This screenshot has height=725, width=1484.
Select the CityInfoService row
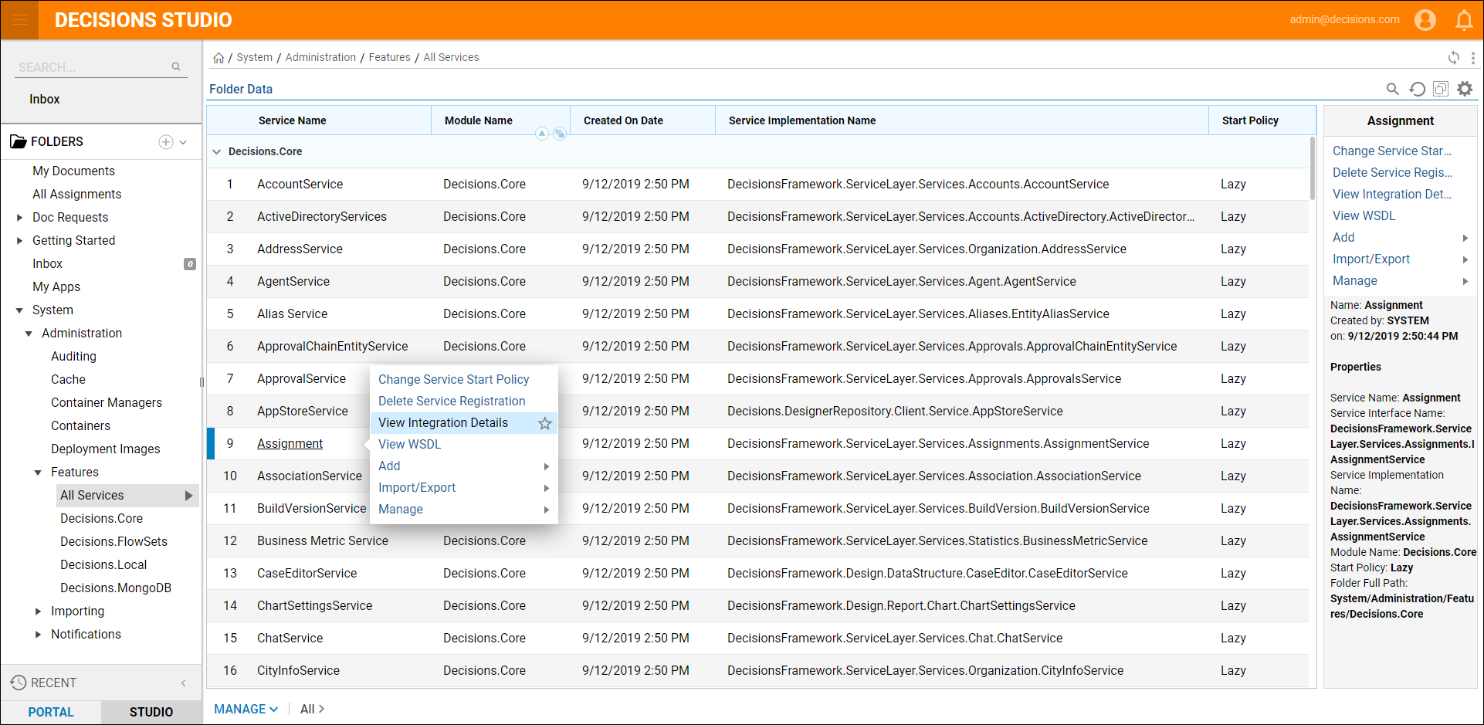coord(757,671)
